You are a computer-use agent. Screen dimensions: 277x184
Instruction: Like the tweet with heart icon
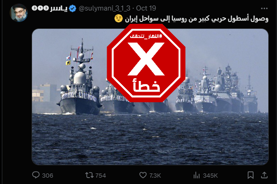[143, 175]
